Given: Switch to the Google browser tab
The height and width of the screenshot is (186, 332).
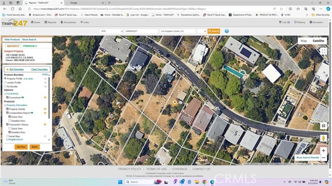Looking at the screenshot, I should pyautogui.click(x=85, y=3).
